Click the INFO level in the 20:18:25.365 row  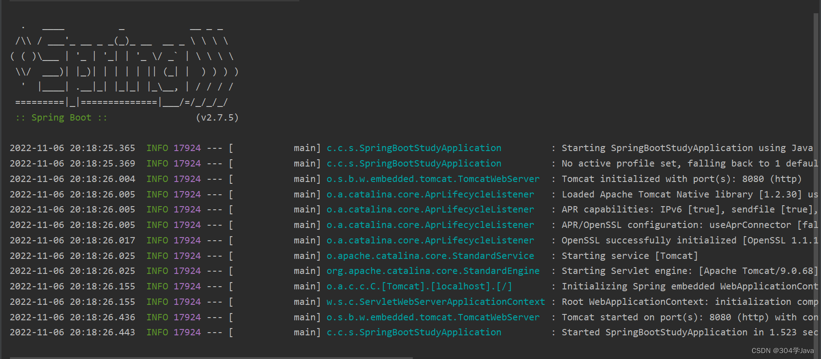tap(157, 148)
